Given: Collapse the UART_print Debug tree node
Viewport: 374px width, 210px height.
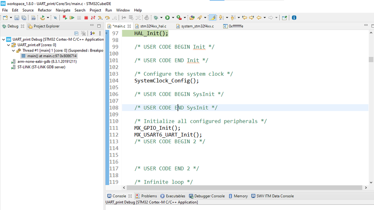Looking at the screenshot, I should 4,40.
